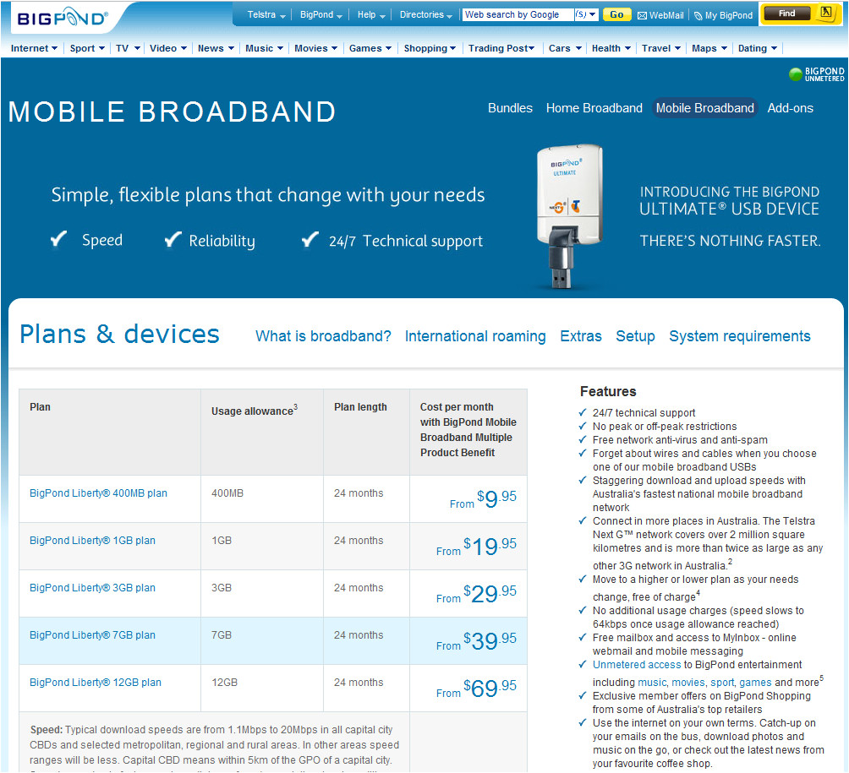Open the Trading Post menu
The image size is (849, 773).
pos(500,48)
